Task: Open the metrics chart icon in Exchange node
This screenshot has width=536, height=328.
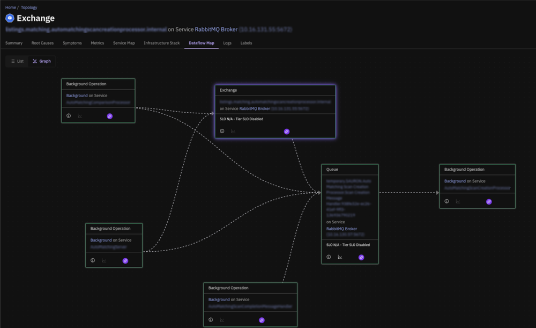Action: click(233, 131)
